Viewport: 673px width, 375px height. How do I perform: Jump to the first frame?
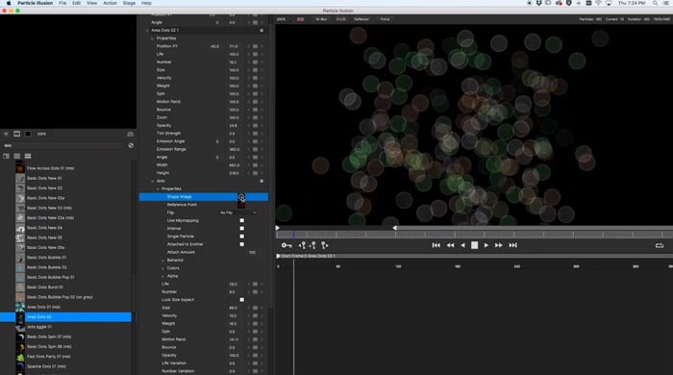[x=436, y=245]
